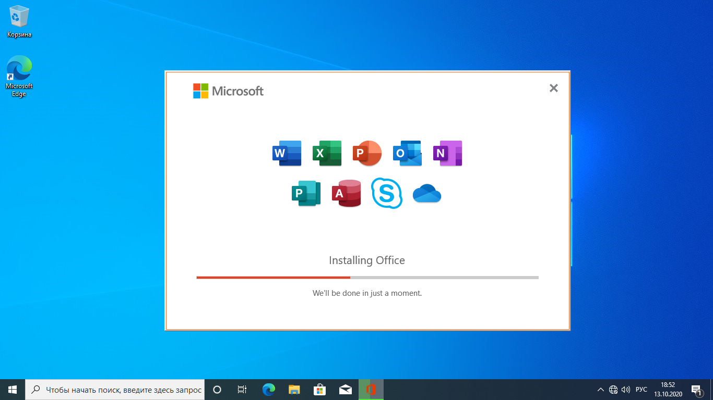Image resolution: width=713 pixels, height=400 pixels.
Task: Open Microsoft Store from the taskbar
Action: (x=319, y=390)
